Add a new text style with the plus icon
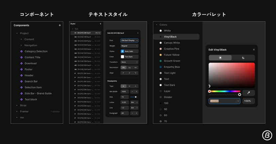 tap(100, 24)
